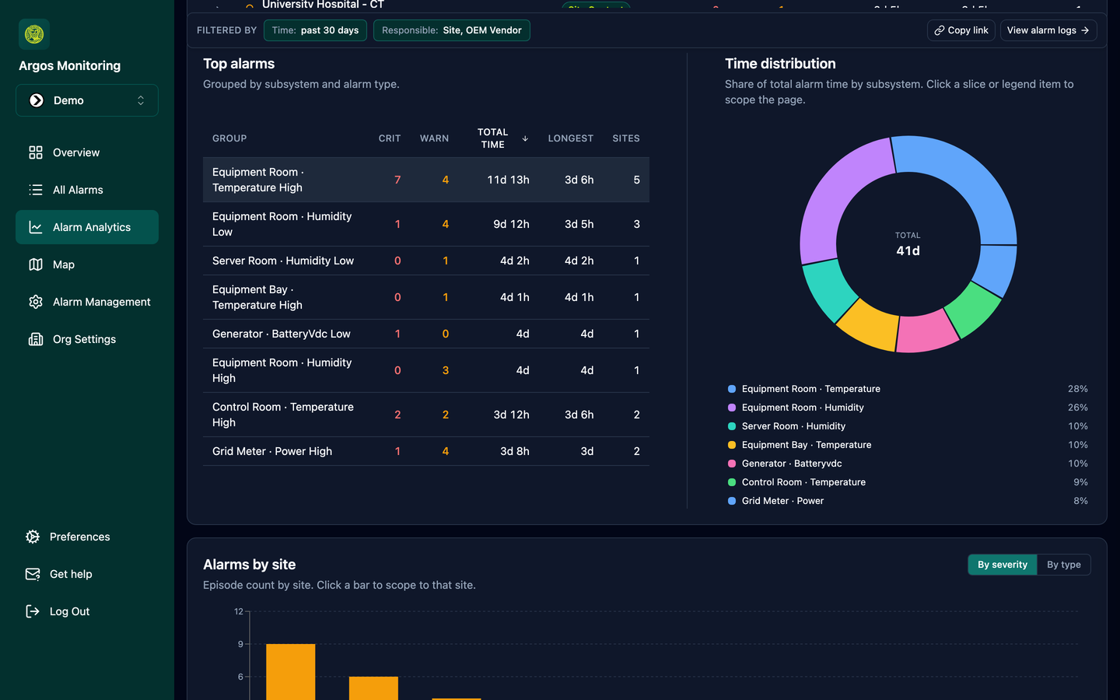Select the Equipment Room · Humidity High row
Screen dimensions: 1120x700
(426, 370)
